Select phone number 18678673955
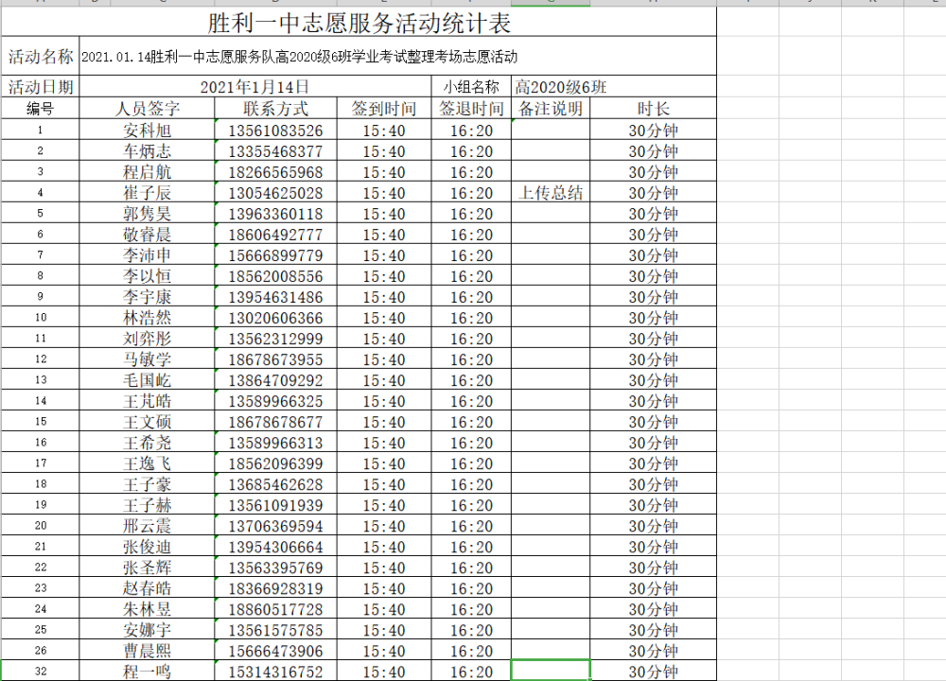946x681 pixels. [275, 358]
